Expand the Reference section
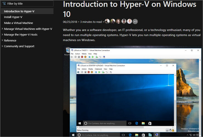203x137 pixels. (x=10, y=40)
